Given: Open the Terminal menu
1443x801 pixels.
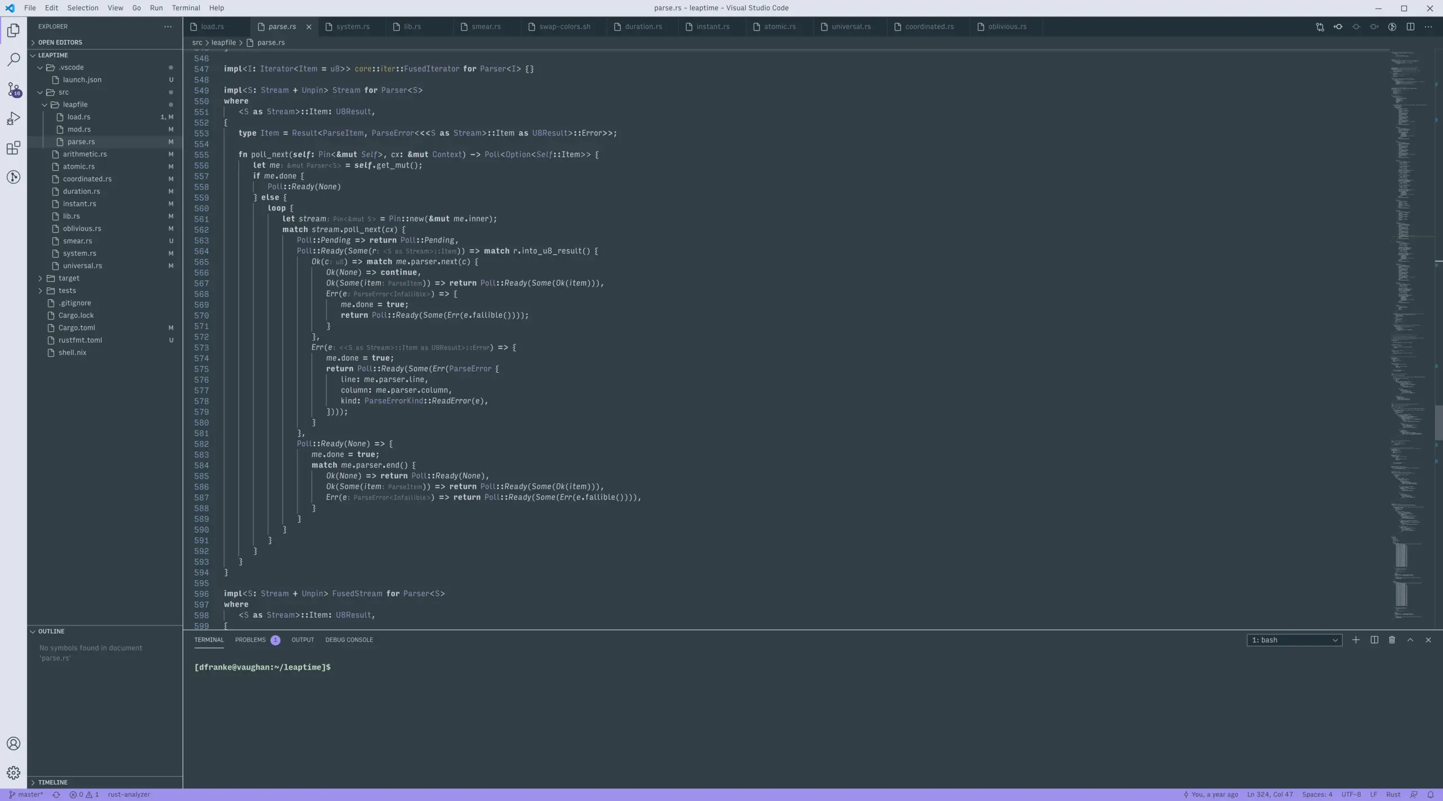Looking at the screenshot, I should (185, 8).
